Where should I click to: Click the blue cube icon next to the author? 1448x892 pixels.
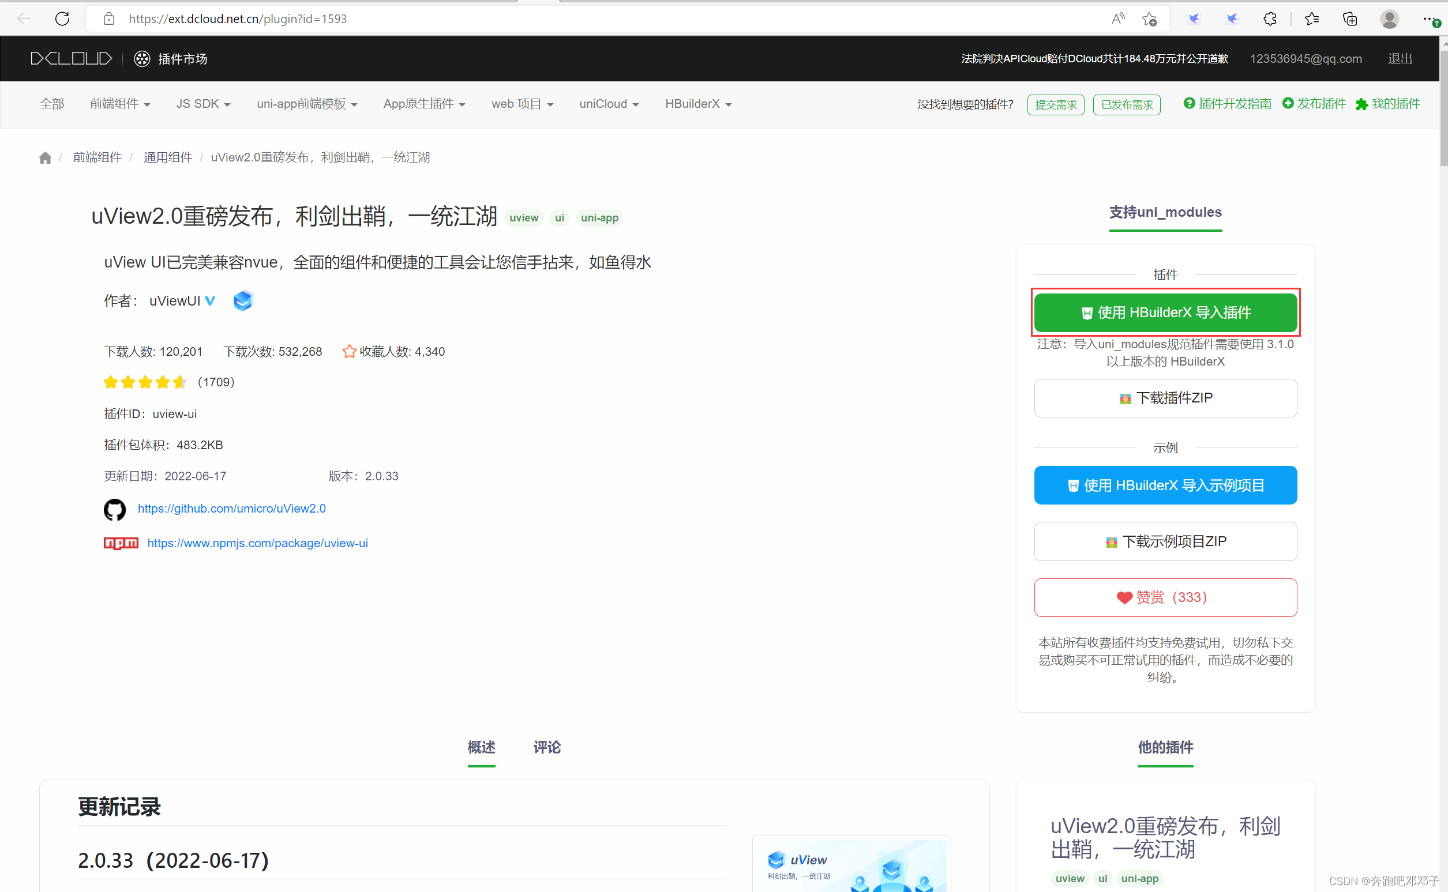click(x=242, y=300)
